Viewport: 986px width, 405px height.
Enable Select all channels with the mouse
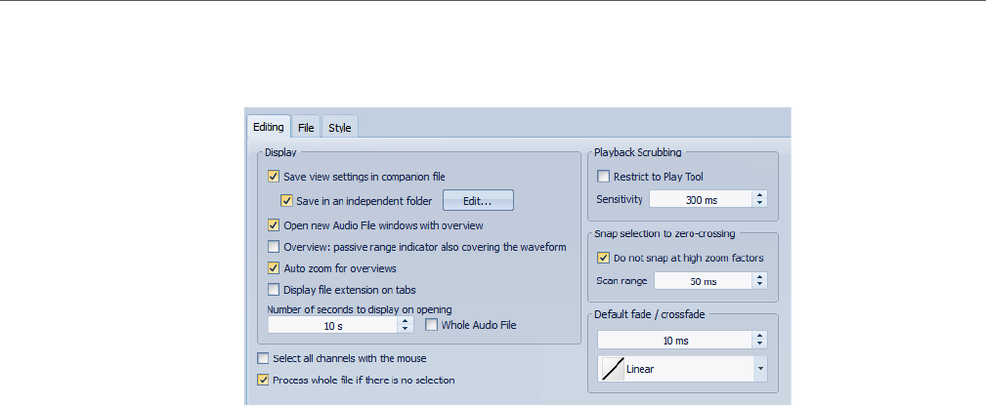coord(262,358)
